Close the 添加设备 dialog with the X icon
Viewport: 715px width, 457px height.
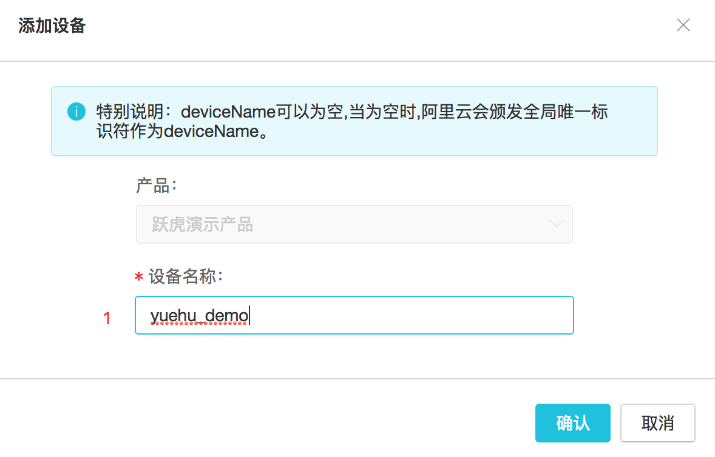coord(683,25)
